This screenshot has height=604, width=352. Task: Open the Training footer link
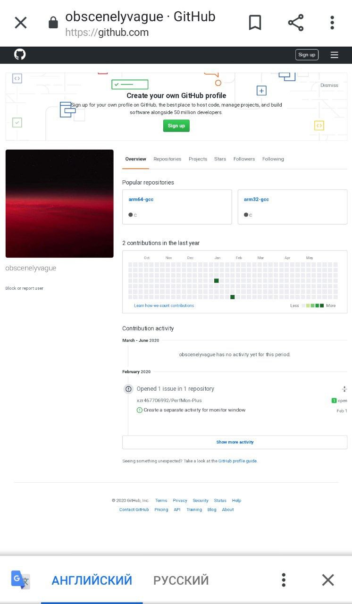[x=194, y=510]
